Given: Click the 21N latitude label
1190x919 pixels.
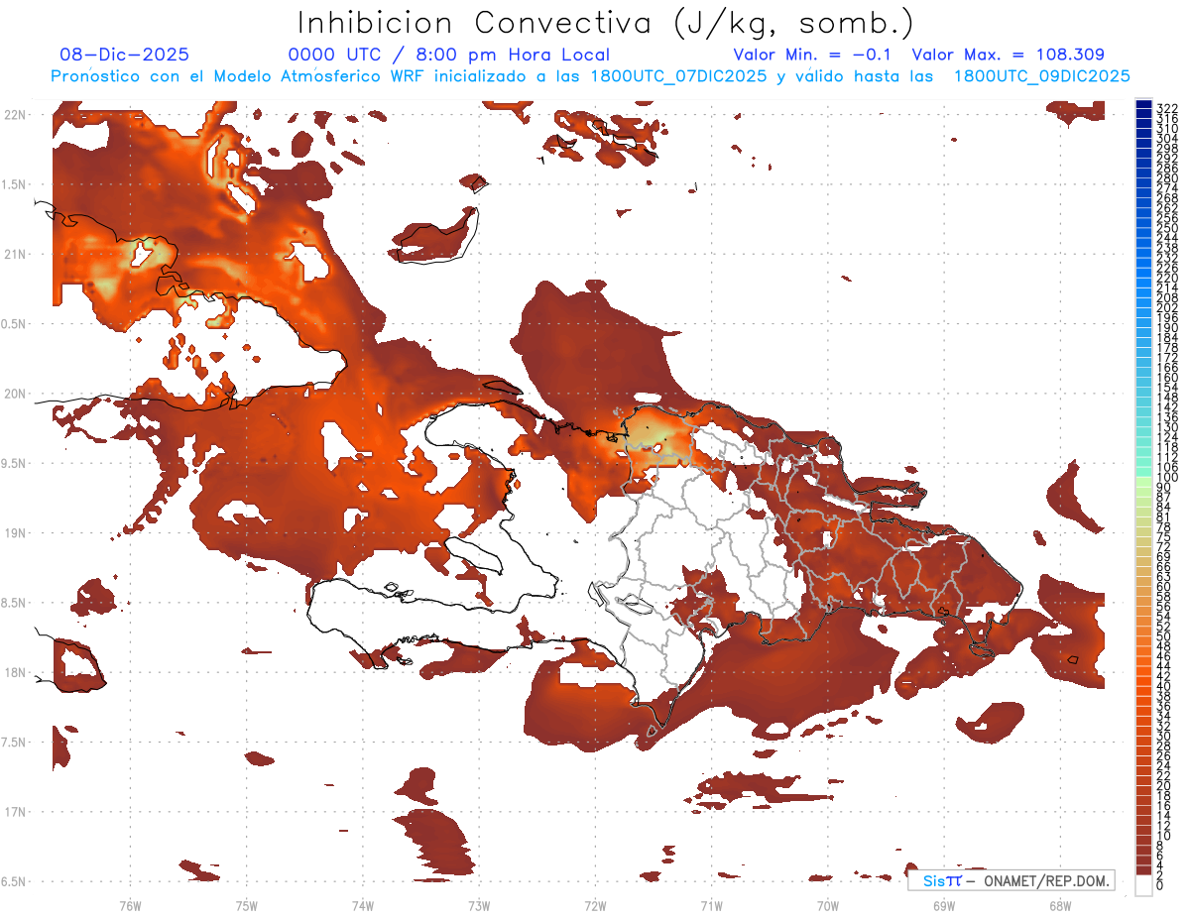Looking at the screenshot, I should coord(16,255).
